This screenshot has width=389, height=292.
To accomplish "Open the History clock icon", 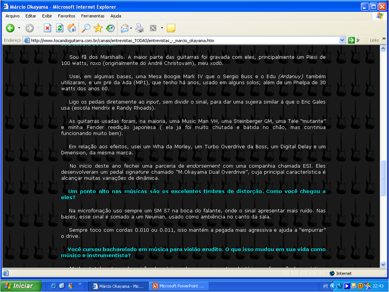I will (110, 28).
